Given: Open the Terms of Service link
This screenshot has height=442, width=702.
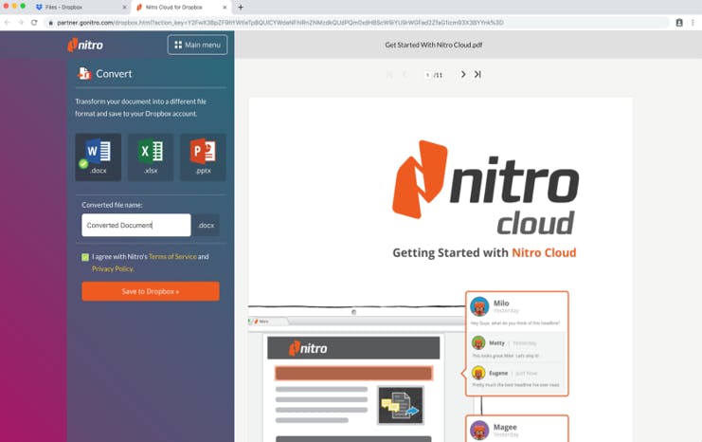Looking at the screenshot, I should point(172,257).
